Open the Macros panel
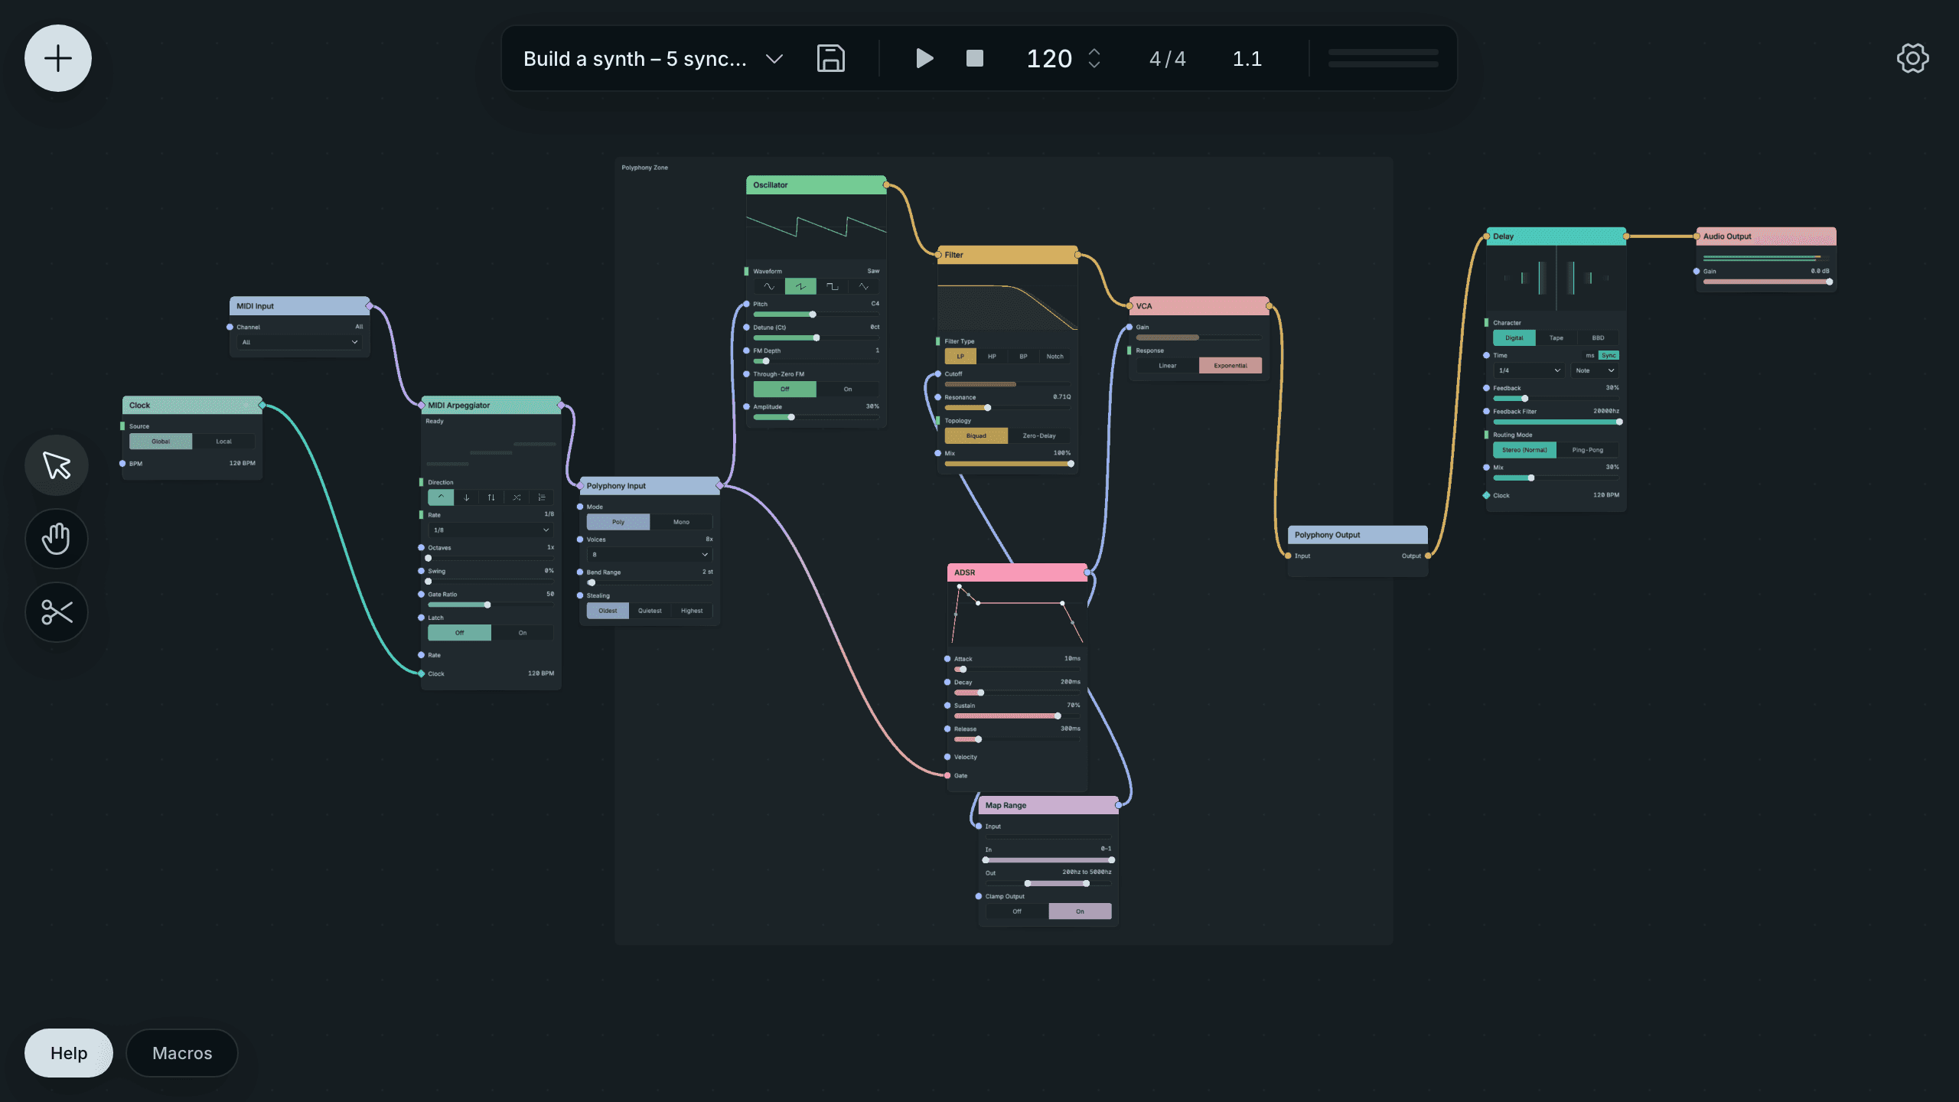 pos(182,1053)
